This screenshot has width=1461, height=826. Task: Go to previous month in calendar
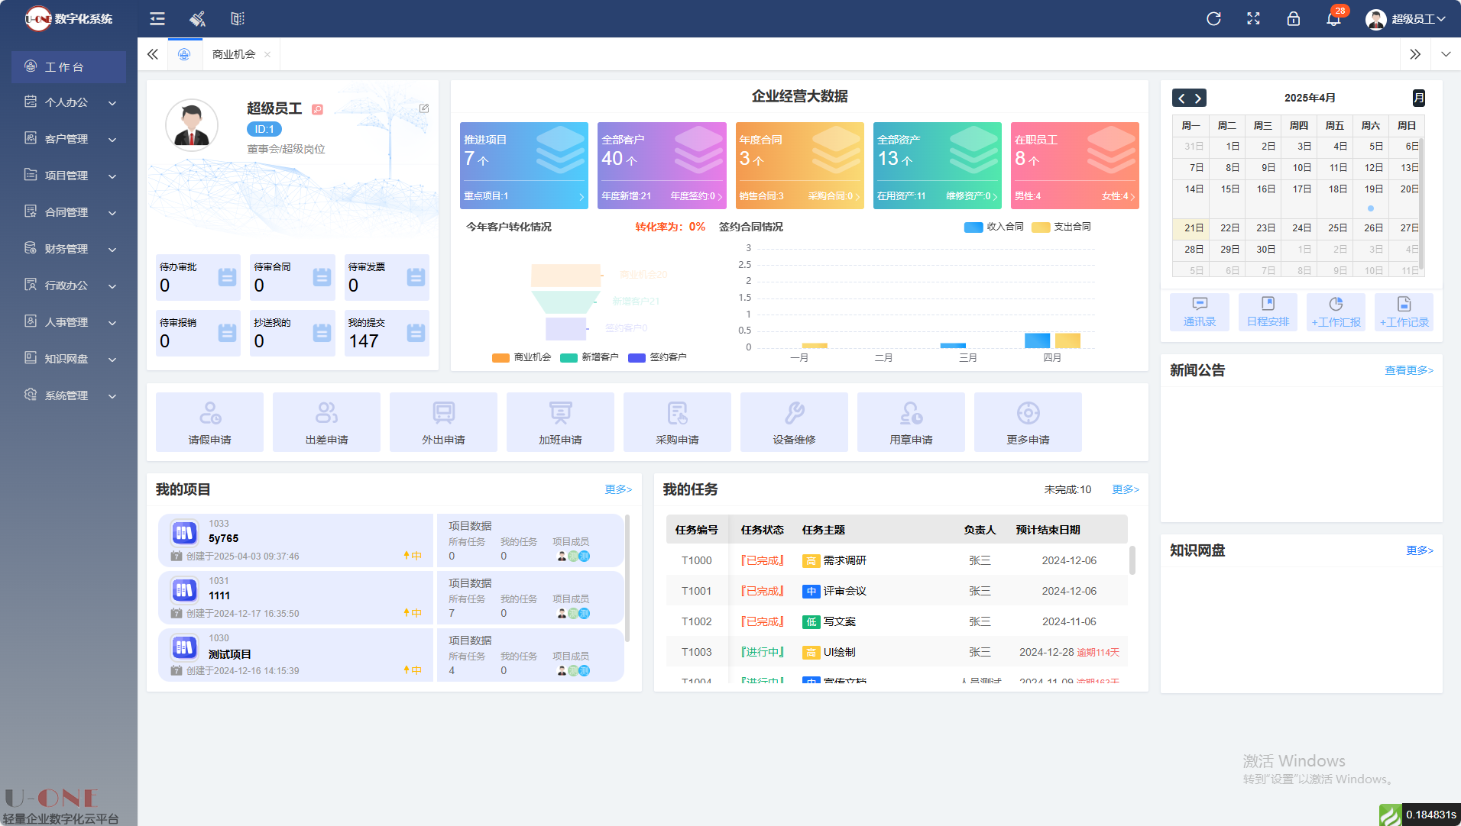coord(1181,98)
